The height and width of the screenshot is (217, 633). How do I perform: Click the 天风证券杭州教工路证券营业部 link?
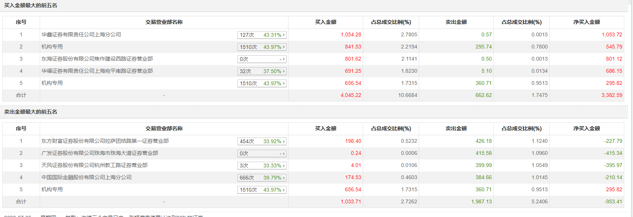coord(94,165)
